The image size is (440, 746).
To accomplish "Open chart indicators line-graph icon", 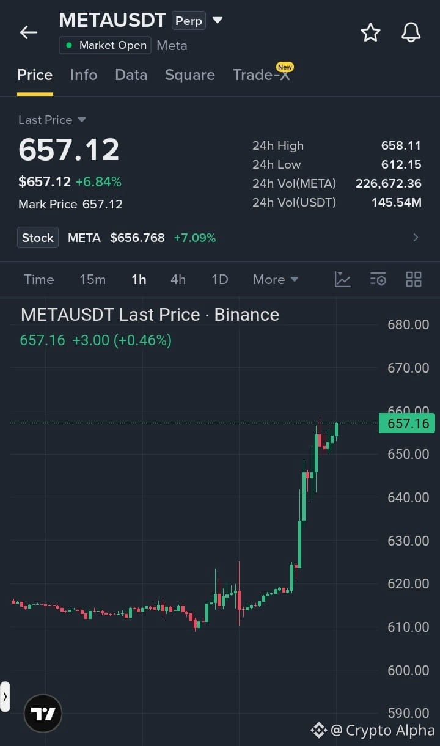I will [x=343, y=279].
